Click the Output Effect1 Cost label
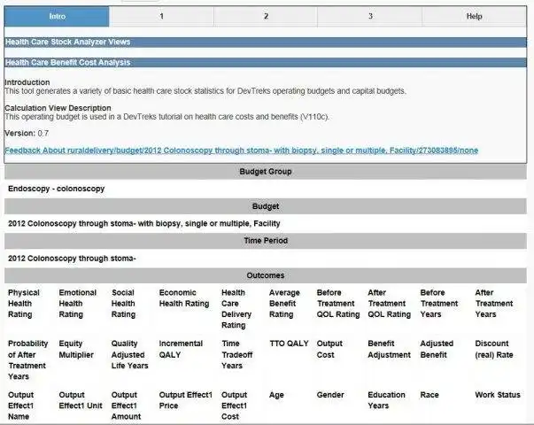 (234, 406)
